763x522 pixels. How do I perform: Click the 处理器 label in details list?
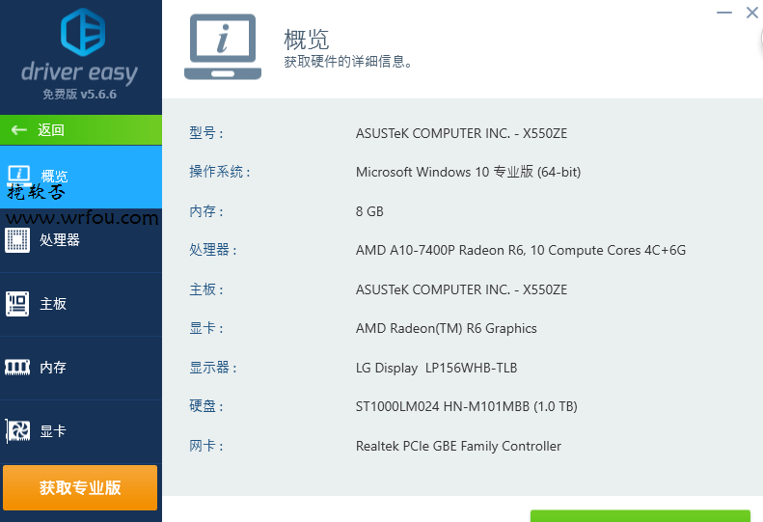point(213,250)
